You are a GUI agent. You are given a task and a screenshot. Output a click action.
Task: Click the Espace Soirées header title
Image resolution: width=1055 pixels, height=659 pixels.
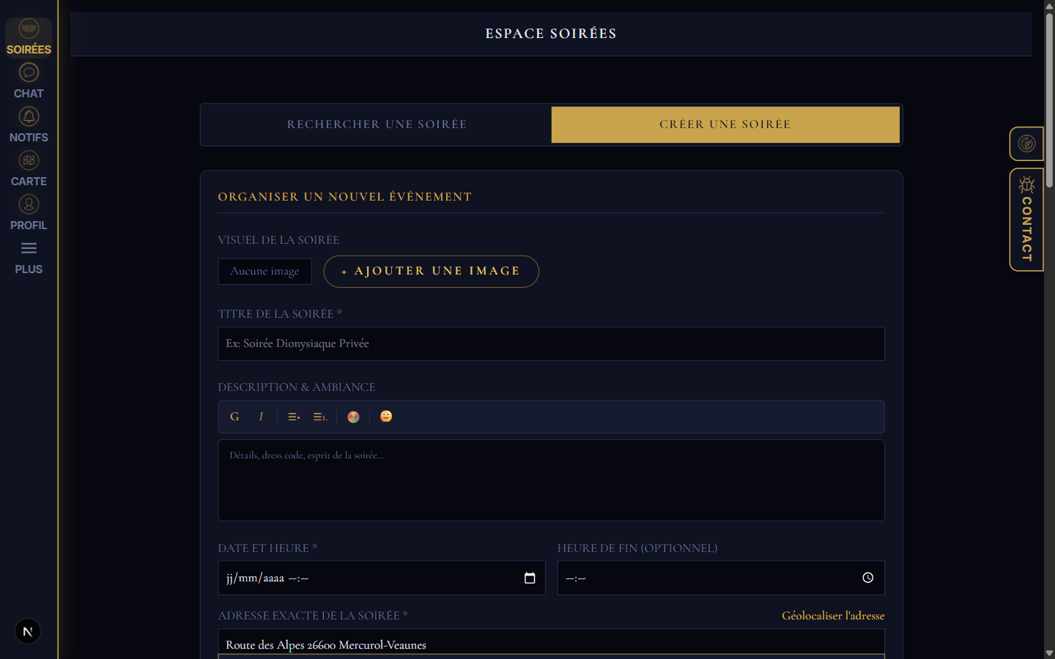[x=551, y=34]
